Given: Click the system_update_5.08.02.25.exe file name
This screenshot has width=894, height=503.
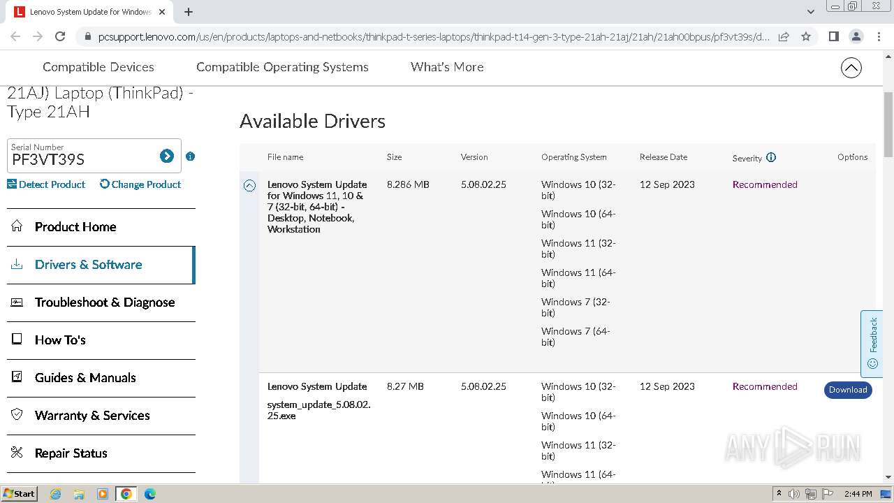Looking at the screenshot, I should 318,410.
